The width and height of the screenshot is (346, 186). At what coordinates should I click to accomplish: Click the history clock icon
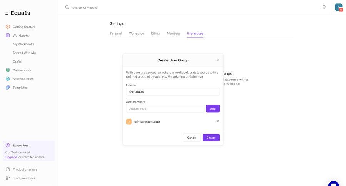point(324,7)
